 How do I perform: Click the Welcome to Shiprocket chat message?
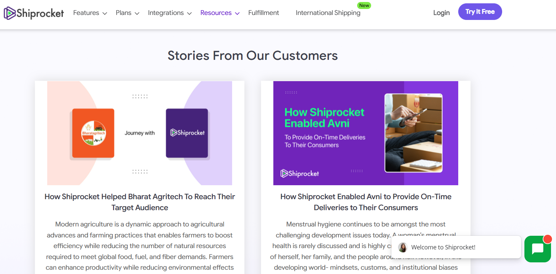[x=443, y=247]
